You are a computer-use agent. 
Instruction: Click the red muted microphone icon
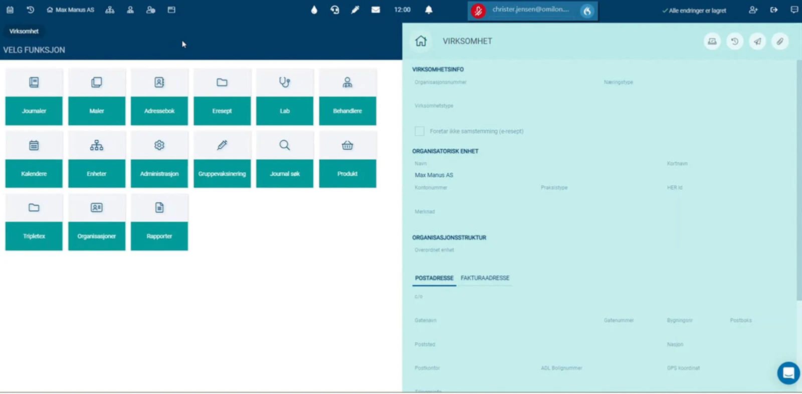tap(478, 11)
